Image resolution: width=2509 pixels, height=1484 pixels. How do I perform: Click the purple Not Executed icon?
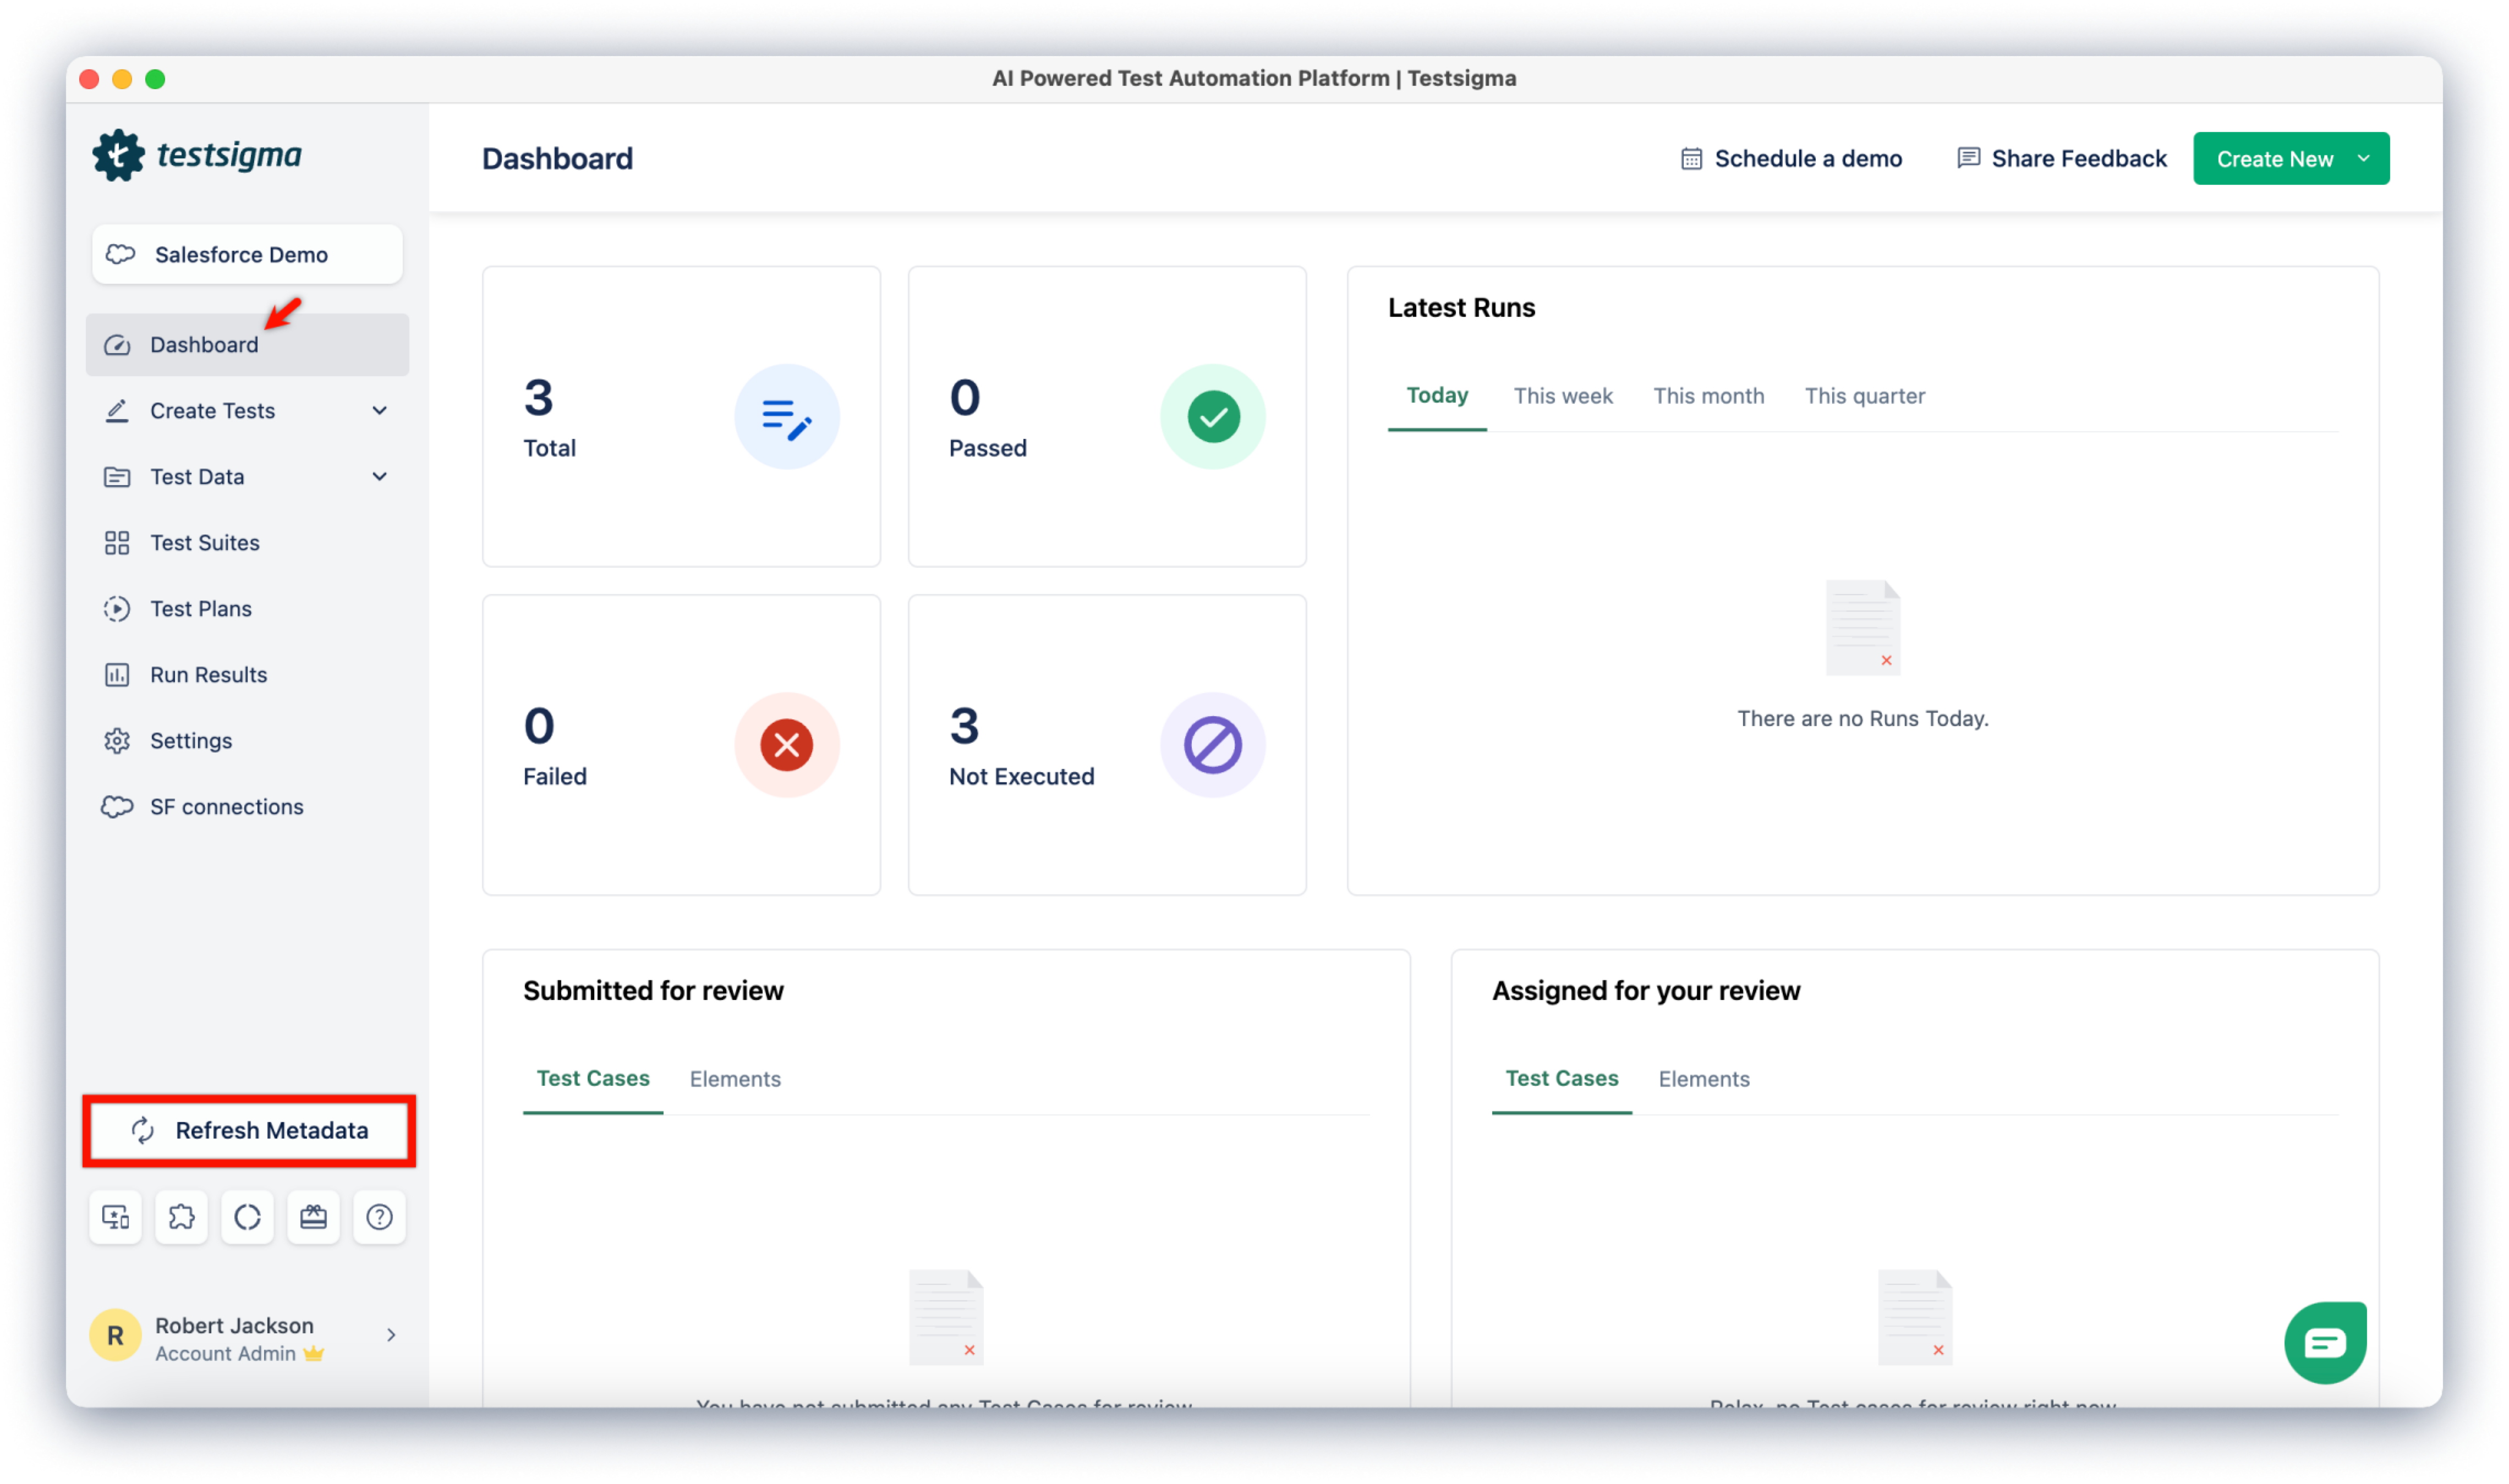pyautogui.click(x=1213, y=745)
